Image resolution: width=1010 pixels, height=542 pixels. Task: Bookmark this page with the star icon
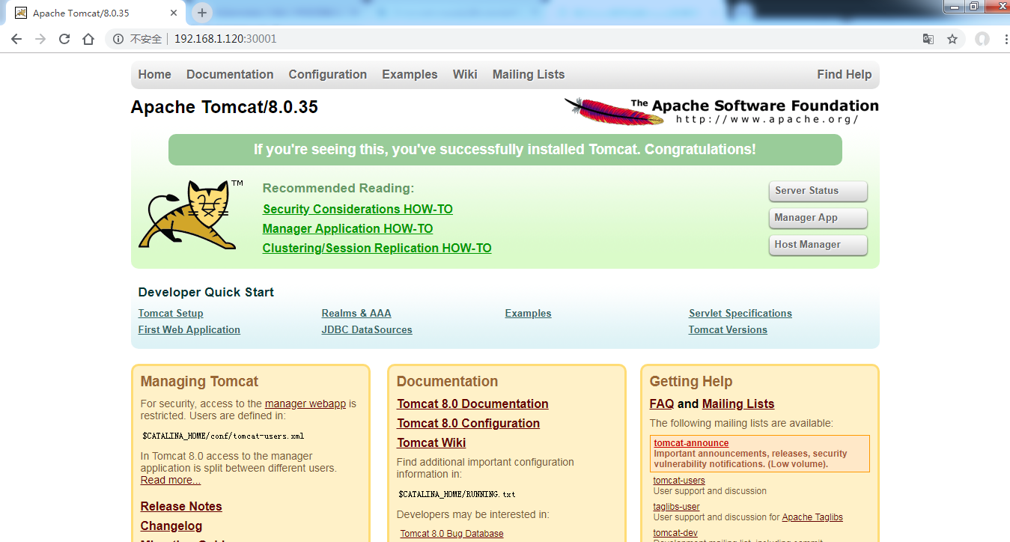pyautogui.click(x=952, y=39)
